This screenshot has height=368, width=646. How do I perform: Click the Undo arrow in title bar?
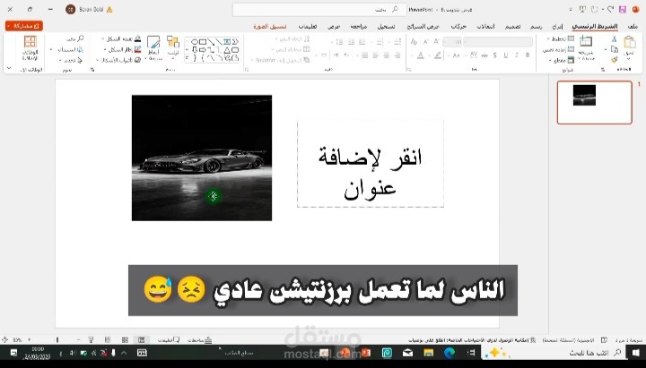click(x=610, y=10)
